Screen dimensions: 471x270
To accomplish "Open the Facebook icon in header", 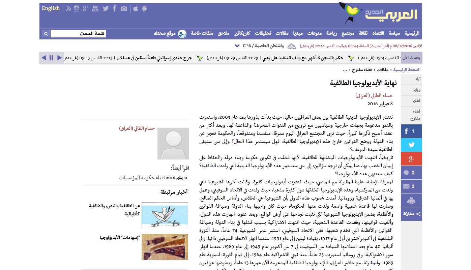I will (x=115, y=9).
